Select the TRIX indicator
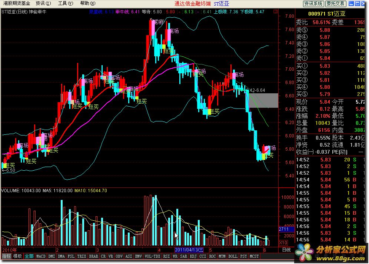Viewport: 369px width, 264px height. [82, 256]
